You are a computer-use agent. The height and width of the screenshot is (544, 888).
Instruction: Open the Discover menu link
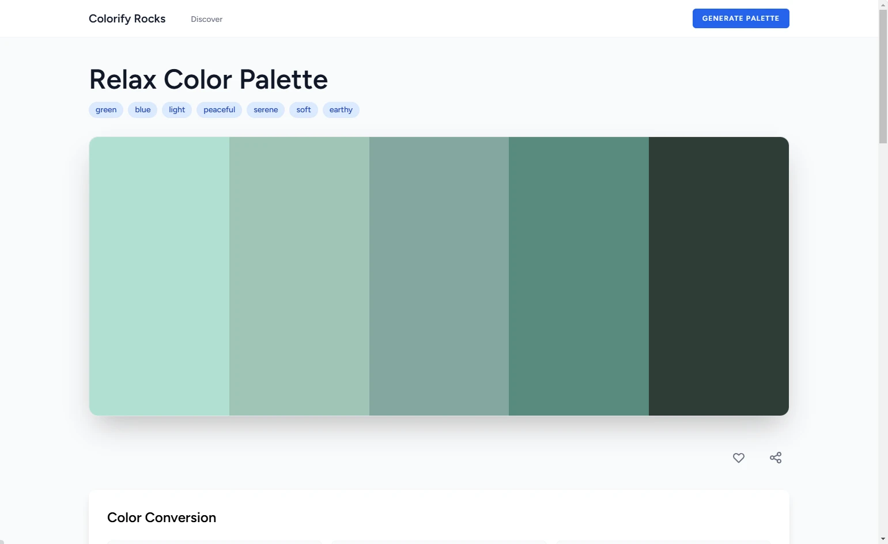point(206,19)
